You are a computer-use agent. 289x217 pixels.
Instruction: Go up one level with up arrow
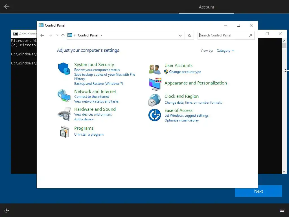pyautogui.click(x=63, y=35)
